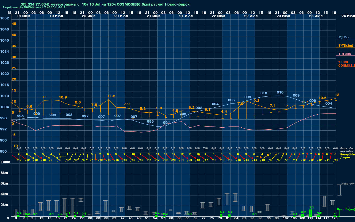355x222 pixels.
Task: Click the Осад,3ч(мм) precipitation legend label
Action: pos(346,209)
